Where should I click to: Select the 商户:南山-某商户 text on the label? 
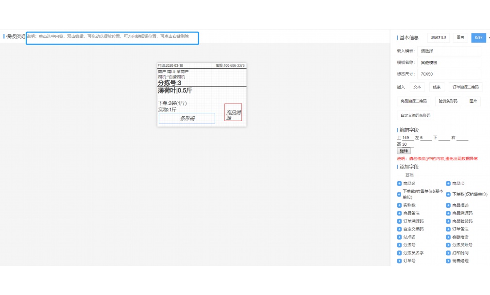(x=173, y=72)
